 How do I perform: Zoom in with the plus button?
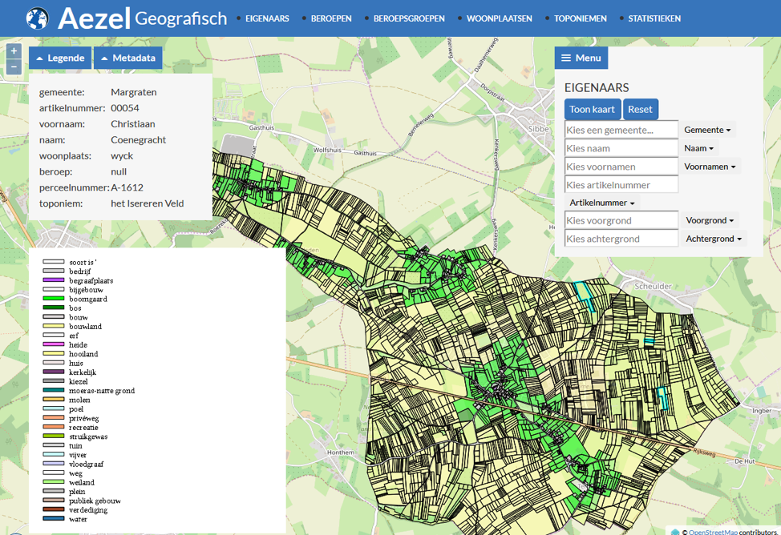[14, 51]
